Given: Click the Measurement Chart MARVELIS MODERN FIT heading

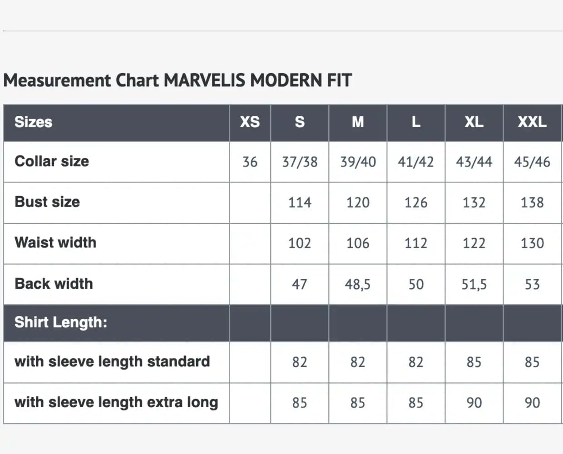Looking at the screenshot, I should click(178, 80).
